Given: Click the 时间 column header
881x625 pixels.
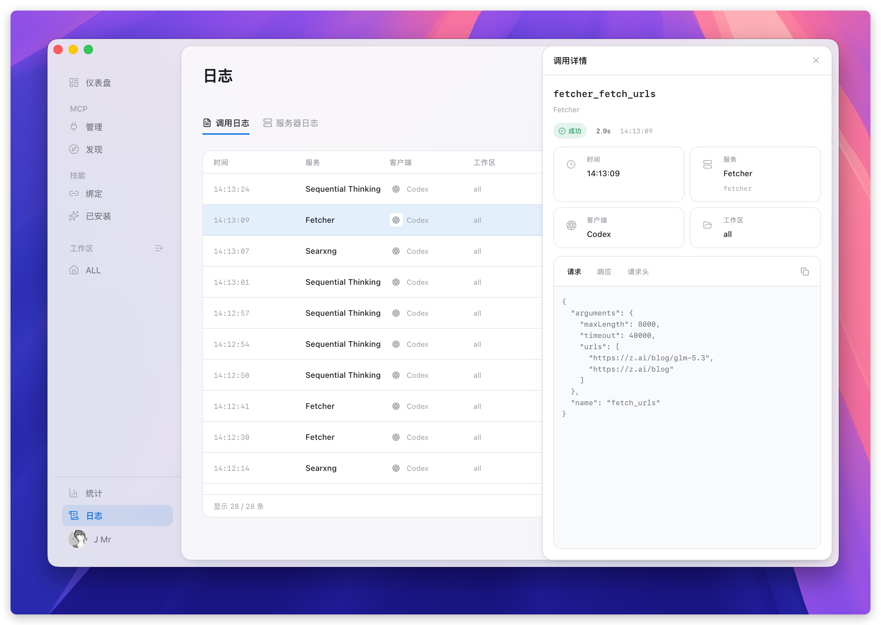Looking at the screenshot, I should (221, 162).
